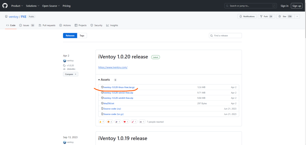Focus the Search or jump to field
Viewport: 306px width, 145px height.
(251, 6)
